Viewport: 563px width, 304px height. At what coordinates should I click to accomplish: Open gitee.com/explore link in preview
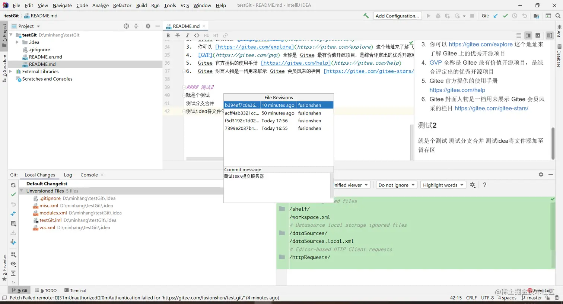click(480, 44)
